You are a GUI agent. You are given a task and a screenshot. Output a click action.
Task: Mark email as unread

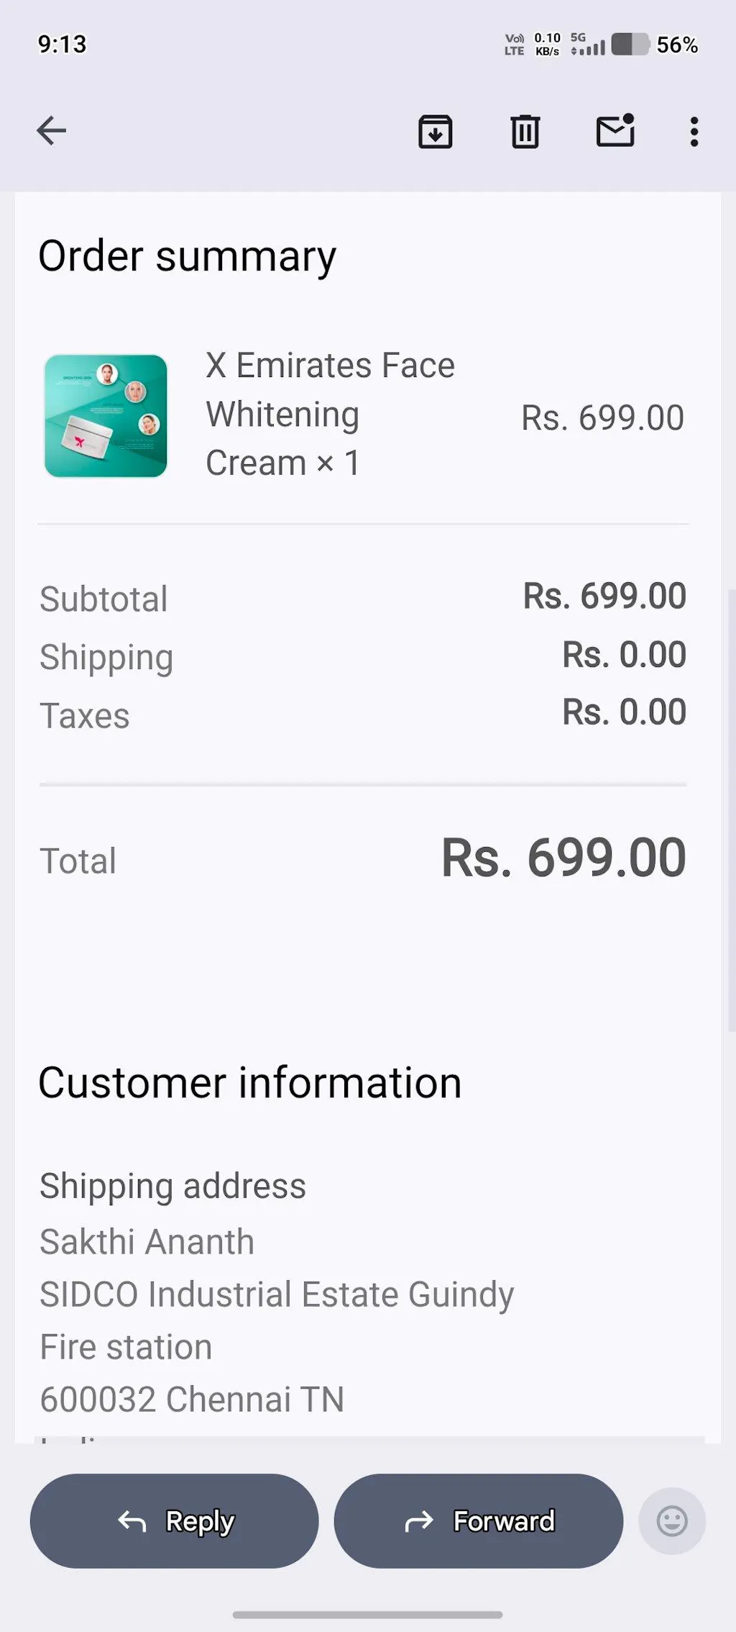(x=615, y=131)
